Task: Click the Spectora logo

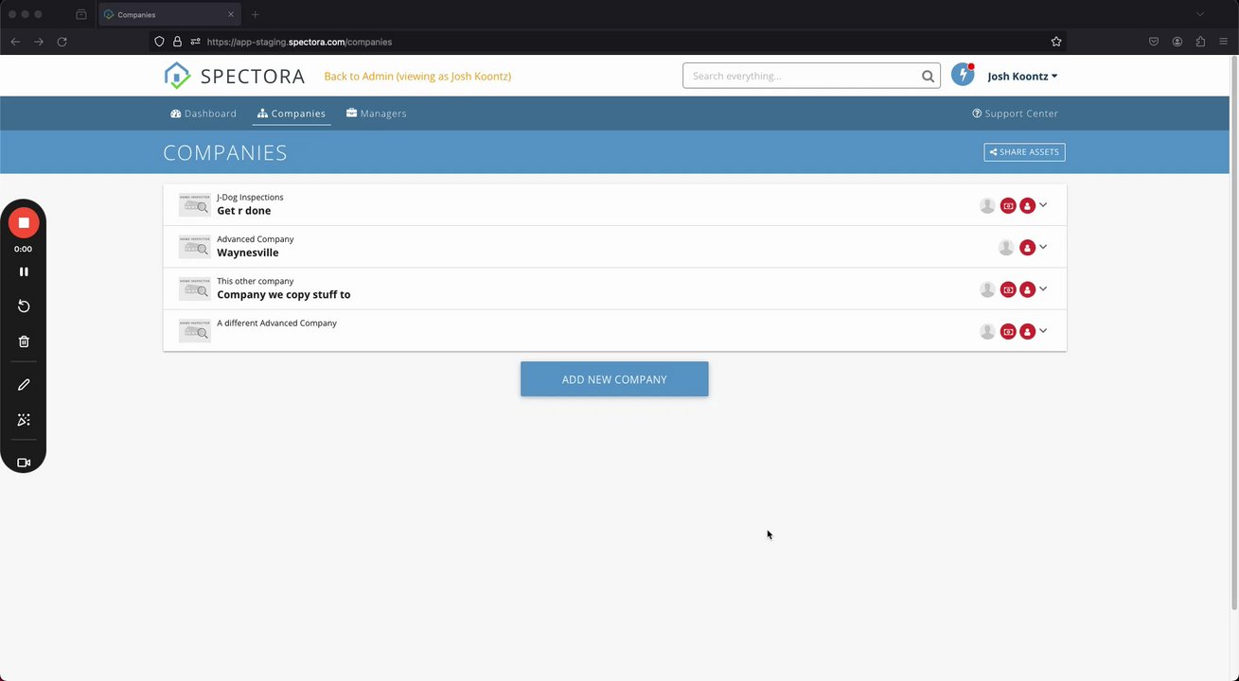Action: [x=234, y=76]
